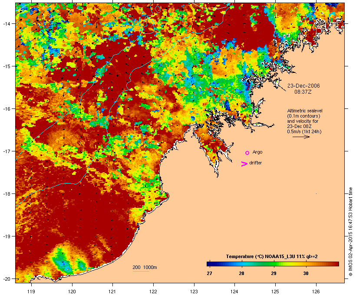Click the dark red end of temperature bar
The height and width of the screenshot is (295, 356).
pyautogui.click(x=336, y=264)
